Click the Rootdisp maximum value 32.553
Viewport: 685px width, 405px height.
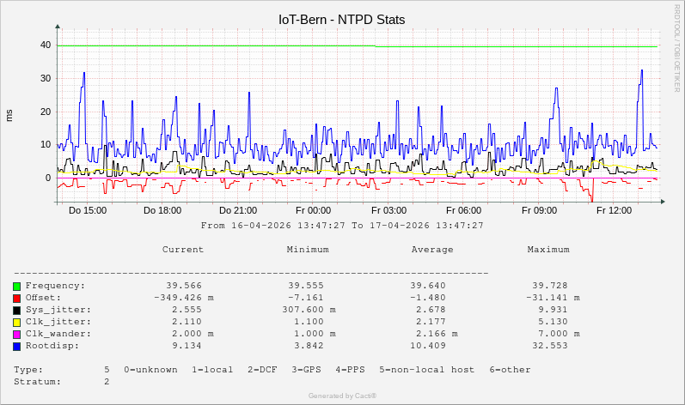coord(550,346)
